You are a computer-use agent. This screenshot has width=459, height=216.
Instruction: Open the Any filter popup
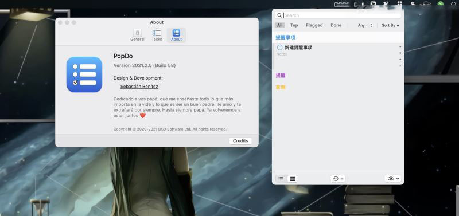tap(365, 25)
